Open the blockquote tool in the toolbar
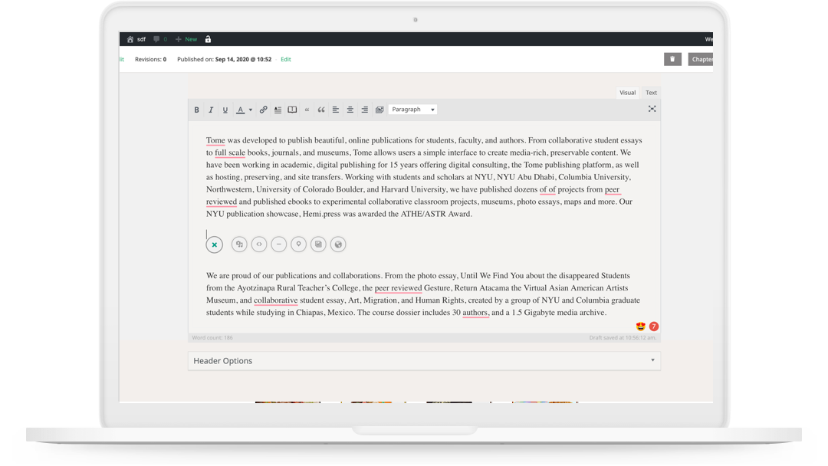828x466 pixels. point(322,109)
